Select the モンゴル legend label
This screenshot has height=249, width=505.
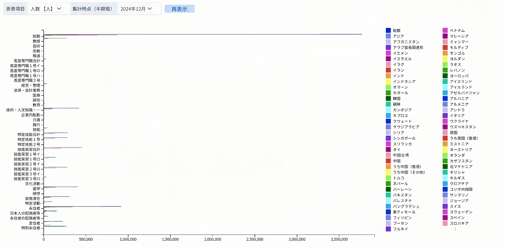coord(457,53)
